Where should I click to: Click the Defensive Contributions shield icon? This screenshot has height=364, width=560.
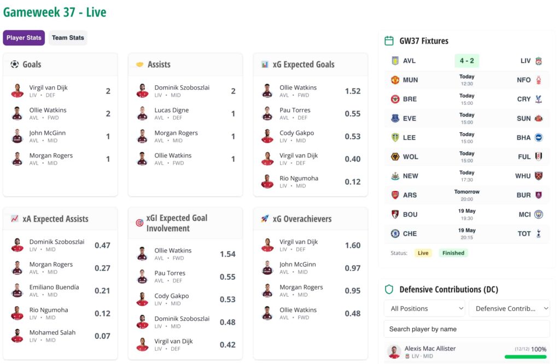pos(389,290)
